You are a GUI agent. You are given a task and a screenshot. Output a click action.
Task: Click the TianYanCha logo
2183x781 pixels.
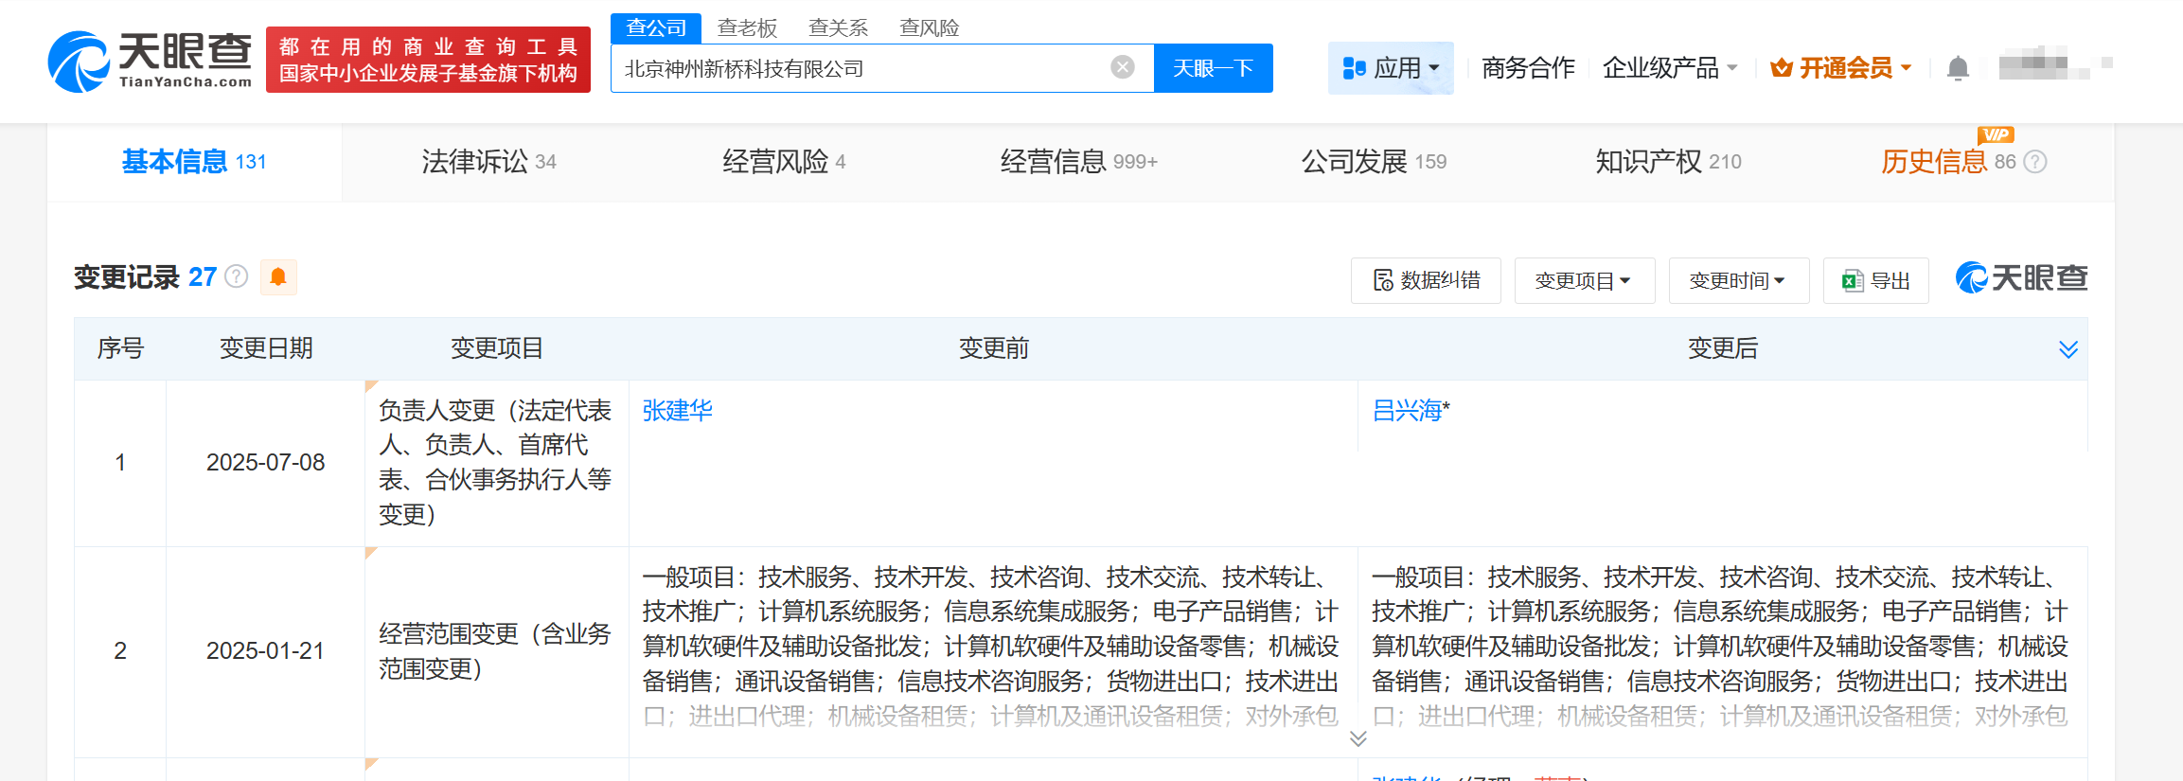point(150,61)
